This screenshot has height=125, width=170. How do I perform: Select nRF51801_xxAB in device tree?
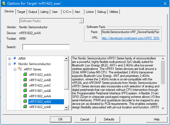[x=40, y=91]
